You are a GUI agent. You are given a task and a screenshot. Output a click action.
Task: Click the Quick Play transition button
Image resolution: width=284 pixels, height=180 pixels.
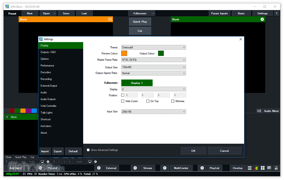tap(140, 22)
